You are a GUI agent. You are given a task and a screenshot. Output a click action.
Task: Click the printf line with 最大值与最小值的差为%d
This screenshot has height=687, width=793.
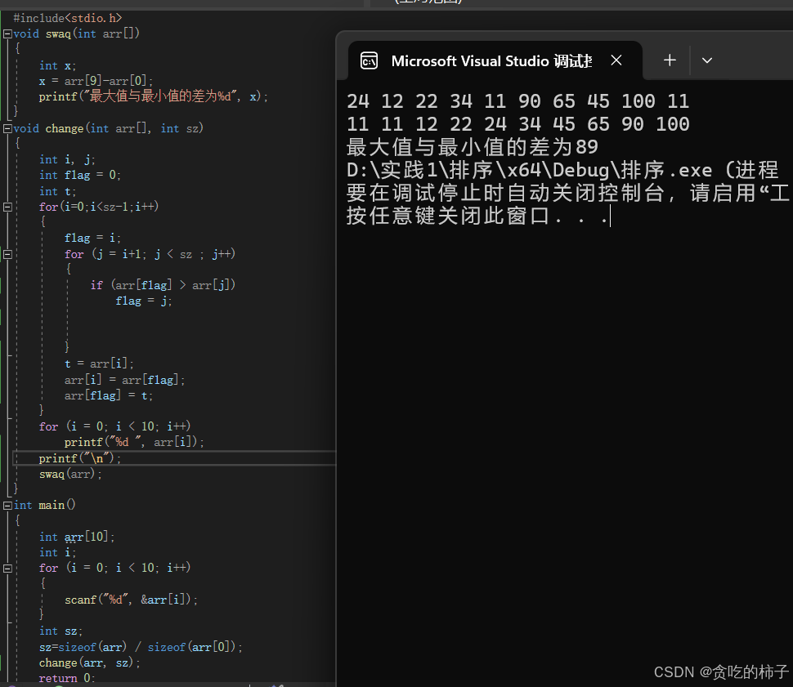pos(153,96)
